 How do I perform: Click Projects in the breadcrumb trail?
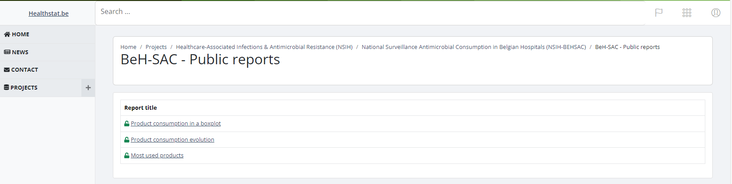(156, 47)
